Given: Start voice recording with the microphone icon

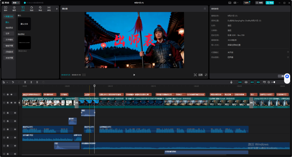Looking at the screenshot, I should pos(231,82).
